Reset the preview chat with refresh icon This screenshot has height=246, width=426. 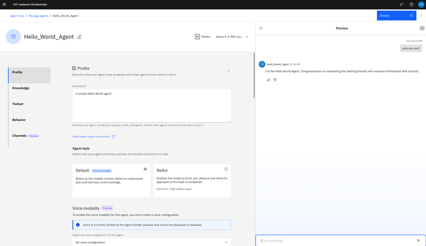click(x=261, y=28)
